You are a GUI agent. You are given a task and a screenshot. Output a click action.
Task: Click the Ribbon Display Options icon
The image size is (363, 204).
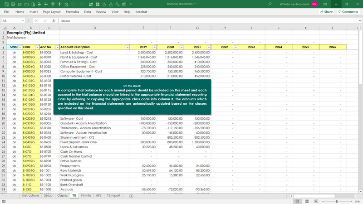[x=325, y=4]
